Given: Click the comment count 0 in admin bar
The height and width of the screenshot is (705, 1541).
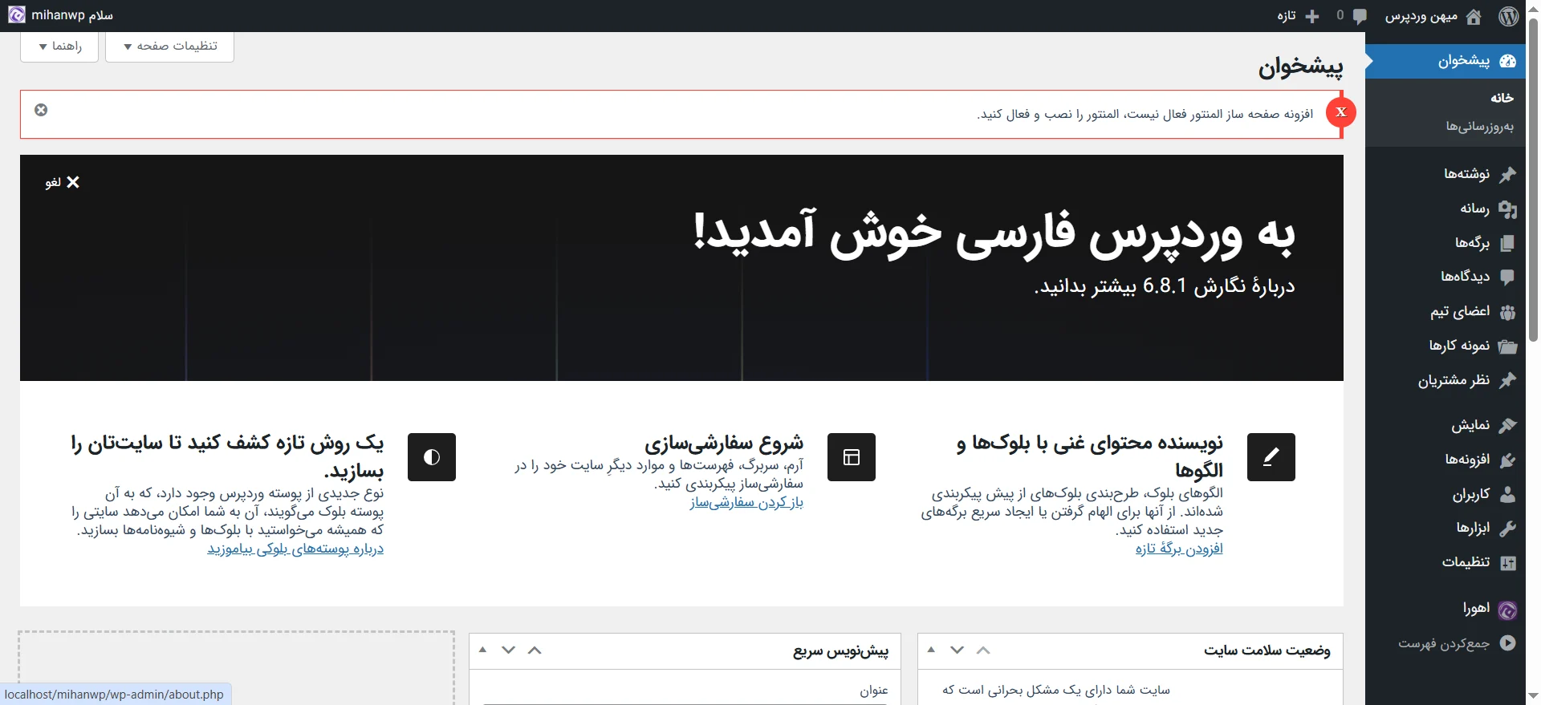Looking at the screenshot, I should pos(1340,15).
